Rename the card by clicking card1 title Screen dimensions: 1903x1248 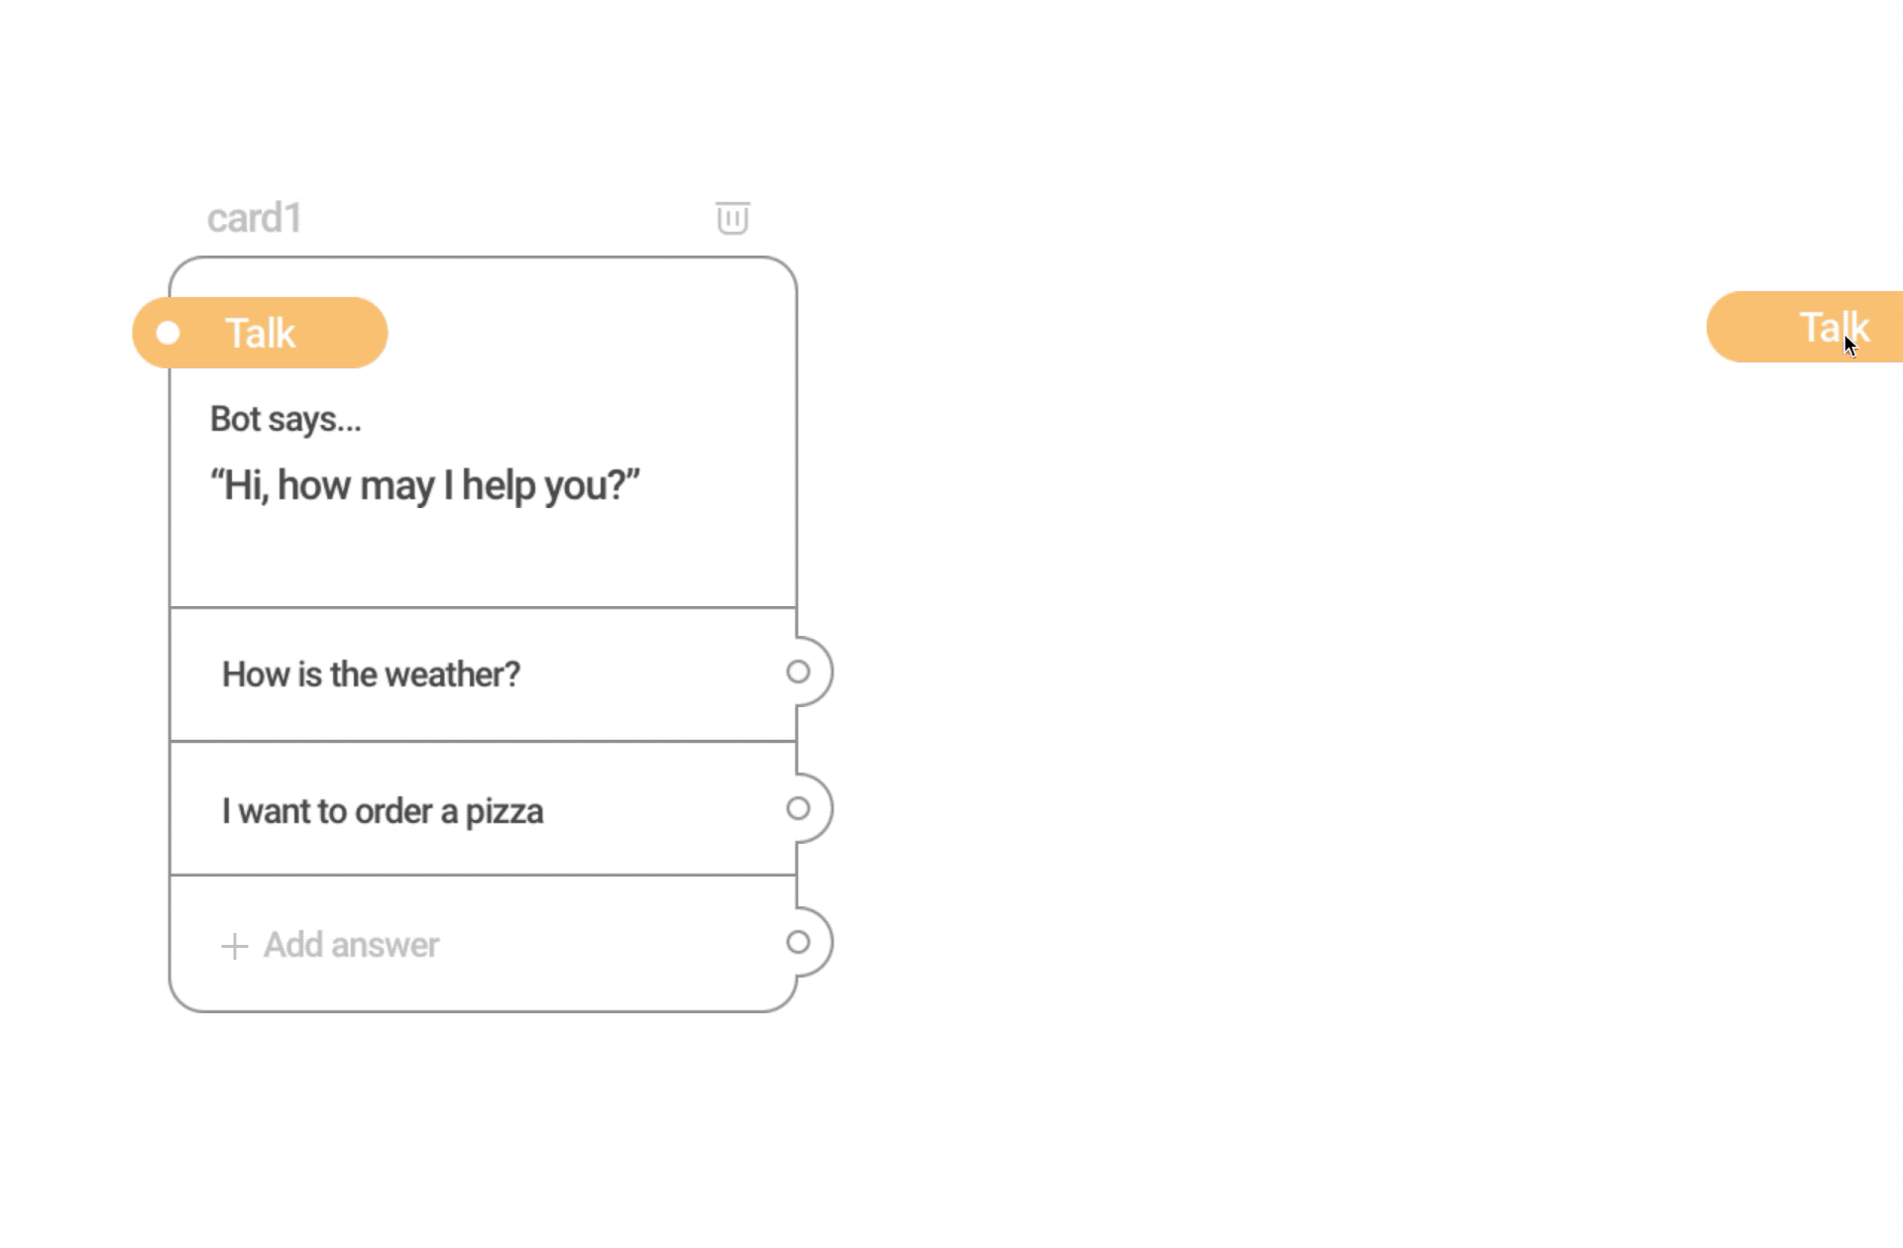255,218
